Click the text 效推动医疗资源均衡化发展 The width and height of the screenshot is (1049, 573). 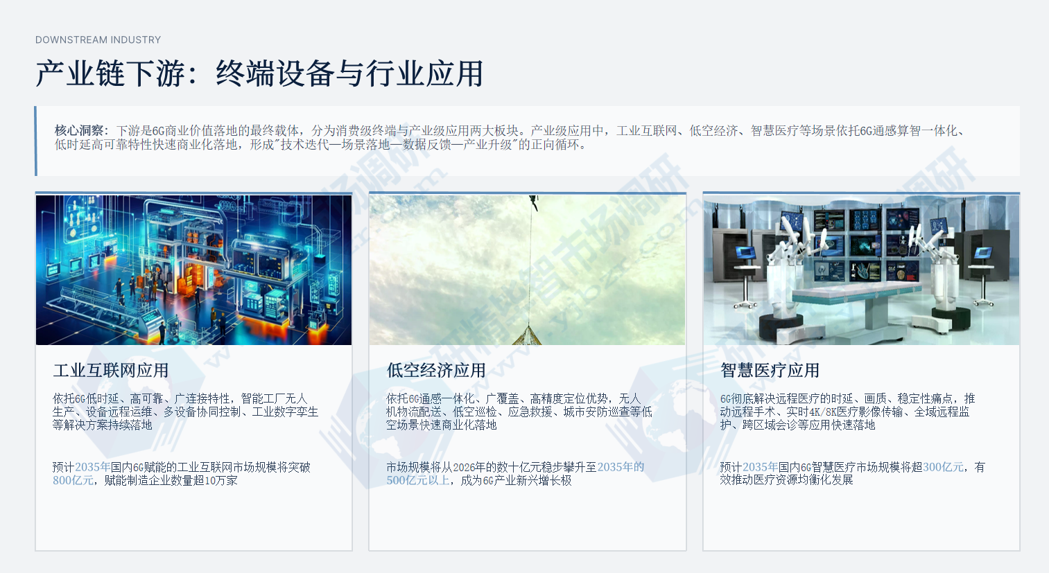click(786, 480)
